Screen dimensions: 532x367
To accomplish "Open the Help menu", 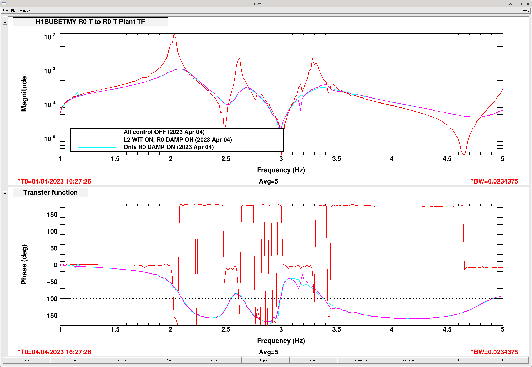I will [x=526, y=10].
